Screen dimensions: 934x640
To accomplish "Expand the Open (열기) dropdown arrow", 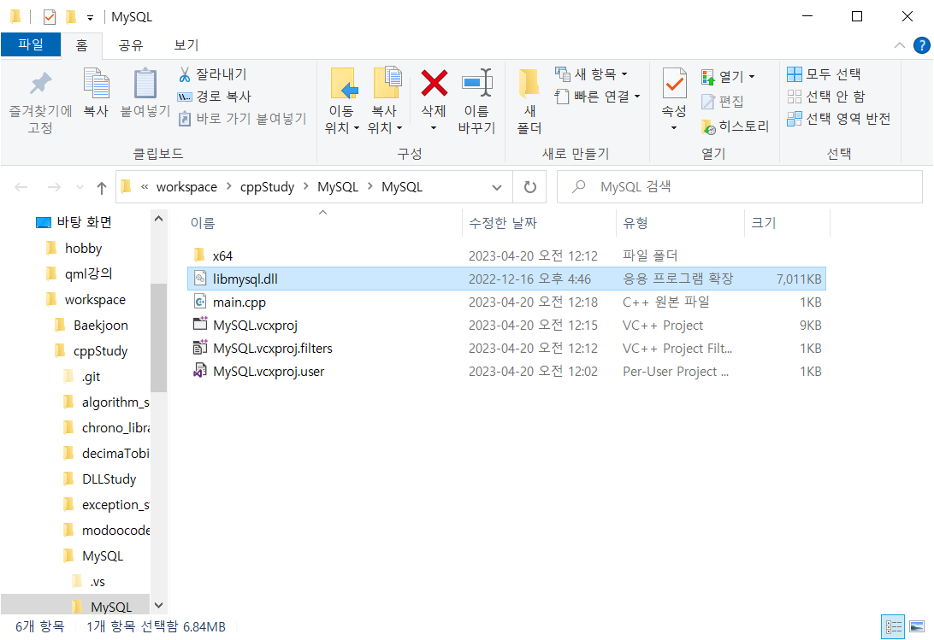I will tap(752, 77).
